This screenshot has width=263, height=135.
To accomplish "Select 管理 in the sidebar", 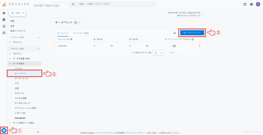I will tap(12, 21).
